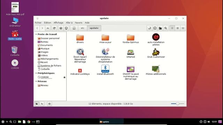Image resolution: width=223 pixels, height=125 pixels.
Task: Click the update task in taskbar
Action: coord(111,122)
